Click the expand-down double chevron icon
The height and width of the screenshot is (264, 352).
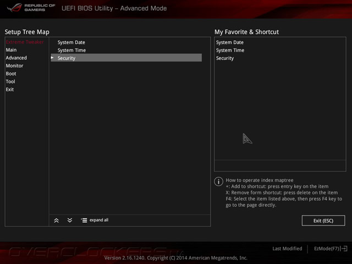[x=70, y=220]
